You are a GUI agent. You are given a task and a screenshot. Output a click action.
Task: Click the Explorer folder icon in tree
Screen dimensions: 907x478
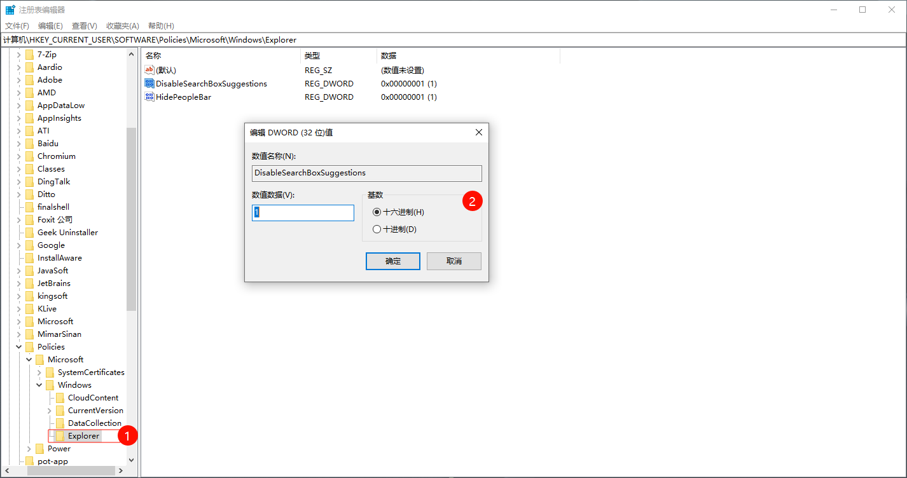point(60,436)
